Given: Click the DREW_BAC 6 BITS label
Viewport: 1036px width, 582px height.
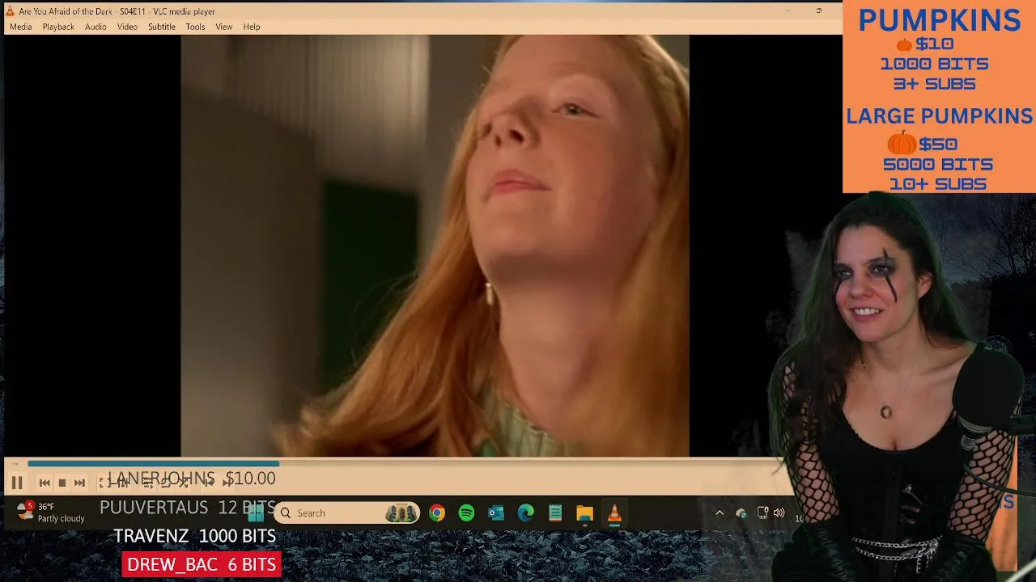Looking at the screenshot, I should pyautogui.click(x=202, y=564).
